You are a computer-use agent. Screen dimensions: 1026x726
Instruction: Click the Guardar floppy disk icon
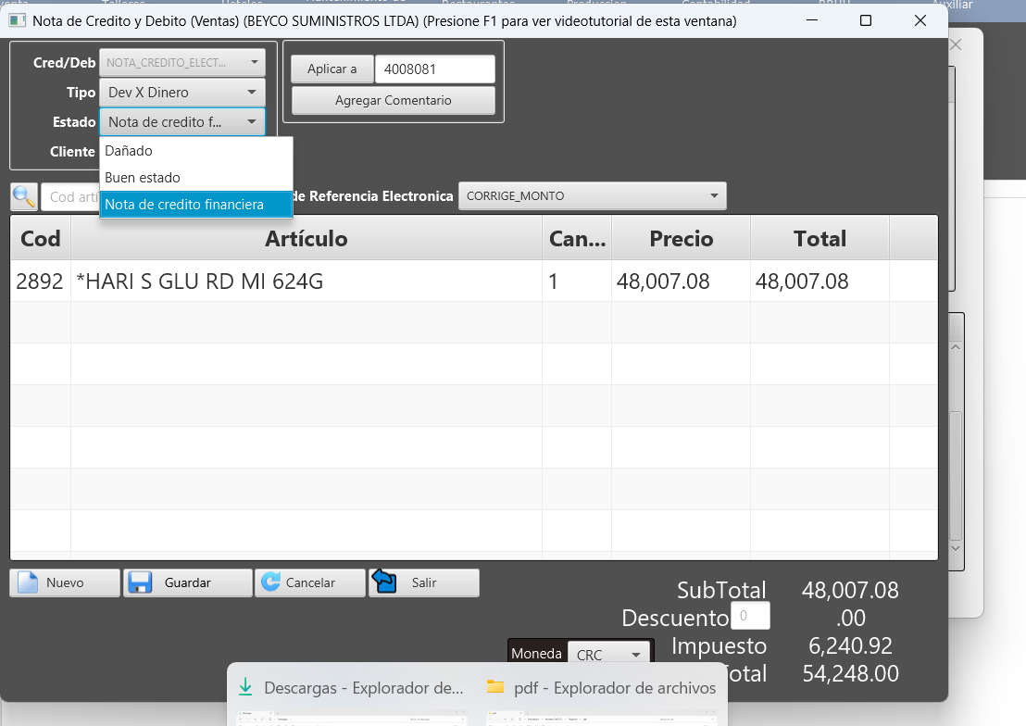140,582
